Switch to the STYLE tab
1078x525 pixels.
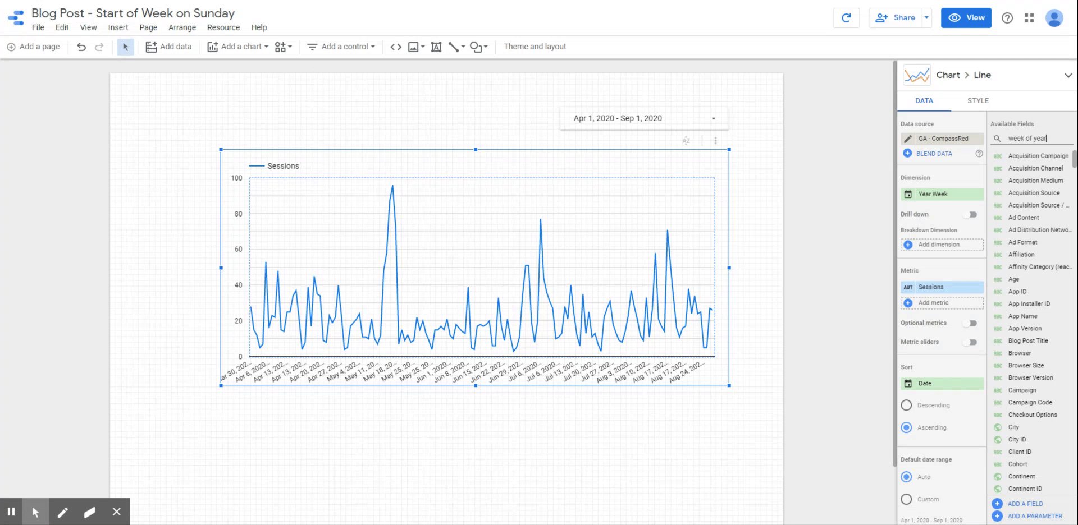[978, 101]
